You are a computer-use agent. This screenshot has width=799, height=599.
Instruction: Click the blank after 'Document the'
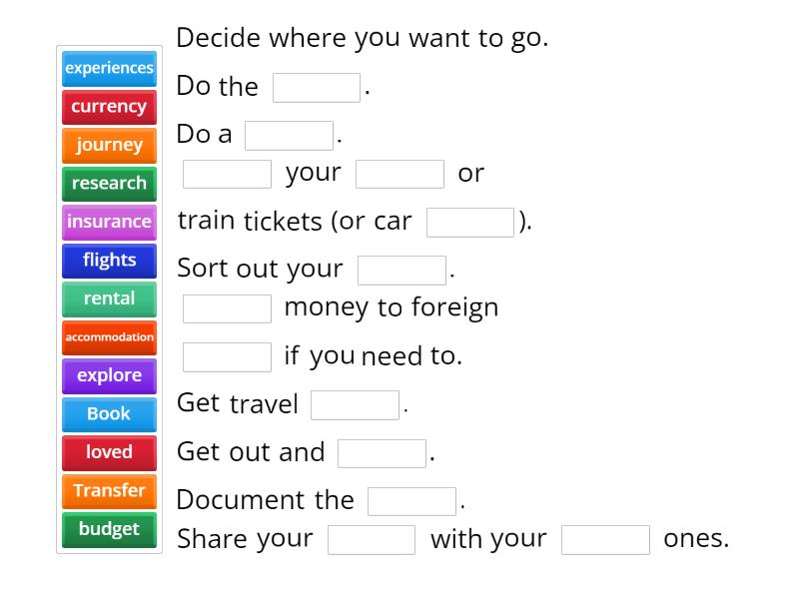410,500
